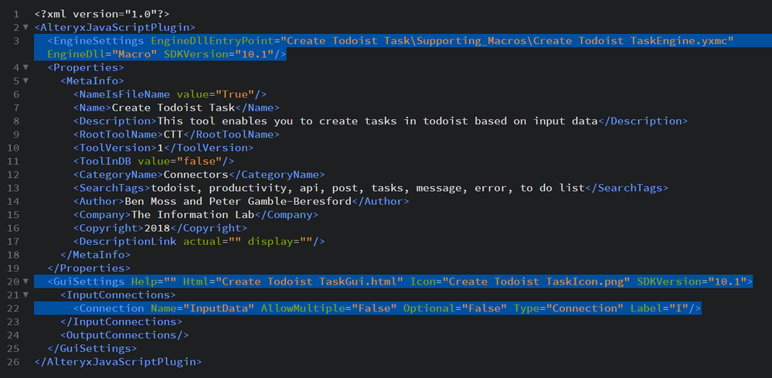772x378 pixels.
Task: Click the Company value The Information Lab
Action: tap(192, 215)
